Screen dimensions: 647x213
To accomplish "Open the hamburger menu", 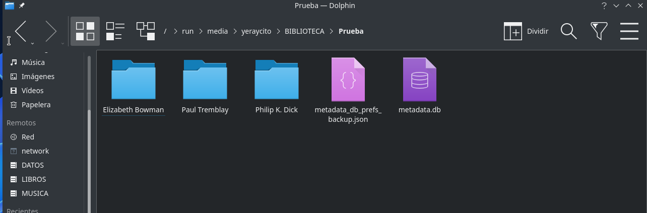I will point(629,31).
